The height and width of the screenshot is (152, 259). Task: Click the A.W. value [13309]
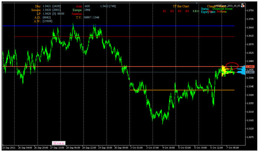coord(47,21)
